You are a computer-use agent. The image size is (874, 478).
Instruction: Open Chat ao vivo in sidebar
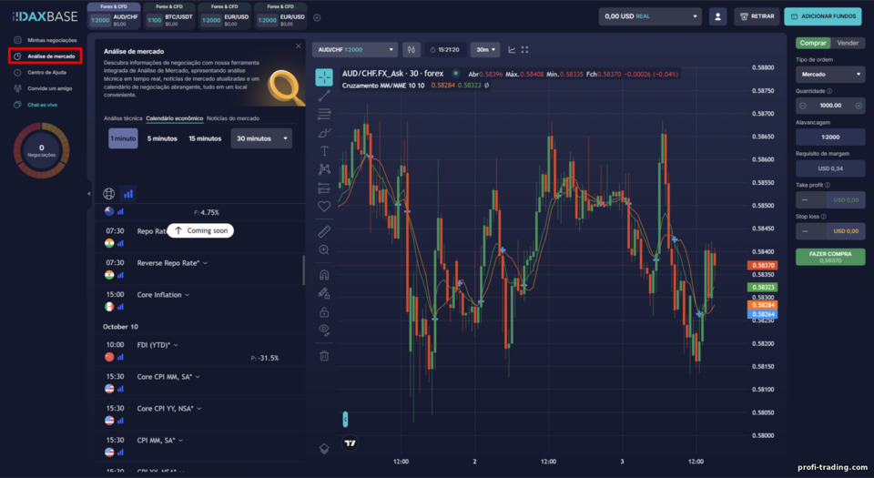coord(36,105)
